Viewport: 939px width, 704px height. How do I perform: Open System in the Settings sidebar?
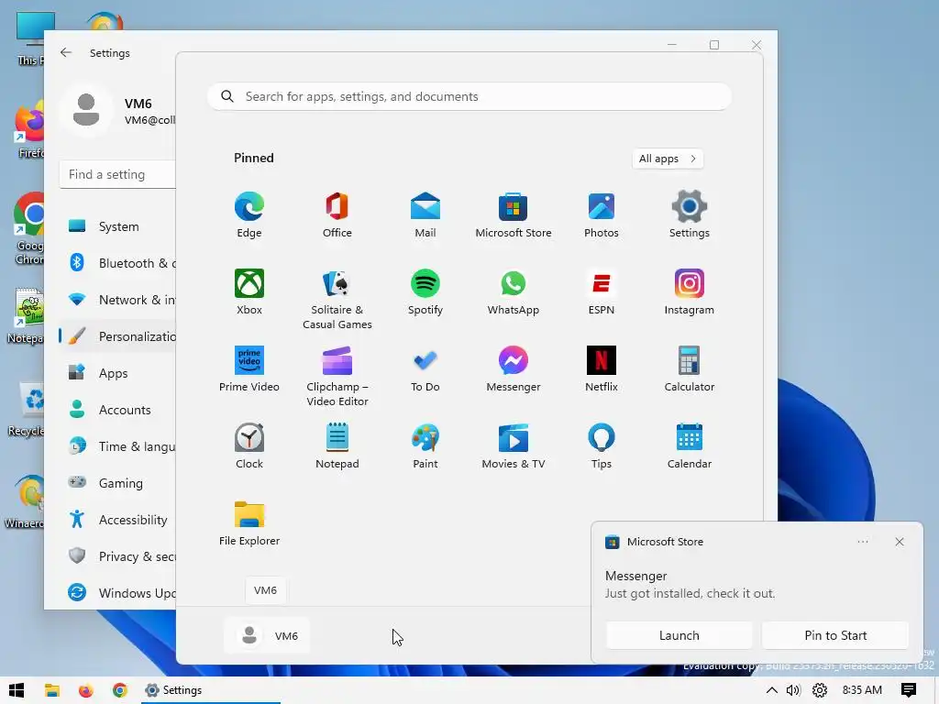click(x=118, y=226)
